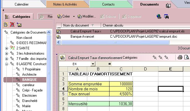Image resolution: width=190 pixels, height=111 pixels.
Task: Select the Documents tab
Action: click(149, 4)
